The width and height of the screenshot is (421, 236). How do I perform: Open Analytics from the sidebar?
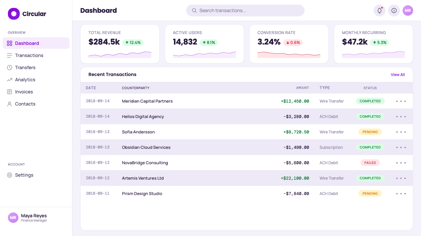36,80
